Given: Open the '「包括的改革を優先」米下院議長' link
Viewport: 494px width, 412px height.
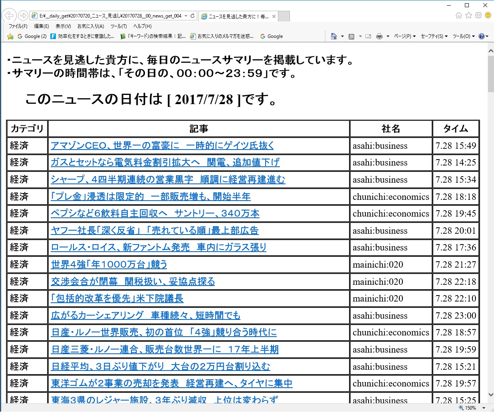Looking at the screenshot, I should 117,298.
